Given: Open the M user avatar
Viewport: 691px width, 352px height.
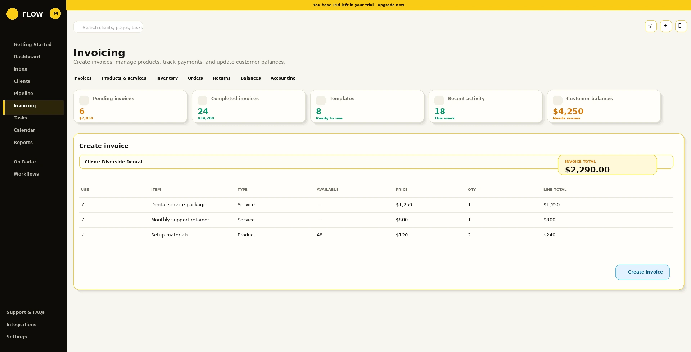Looking at the screenshot, I should 55,14.
